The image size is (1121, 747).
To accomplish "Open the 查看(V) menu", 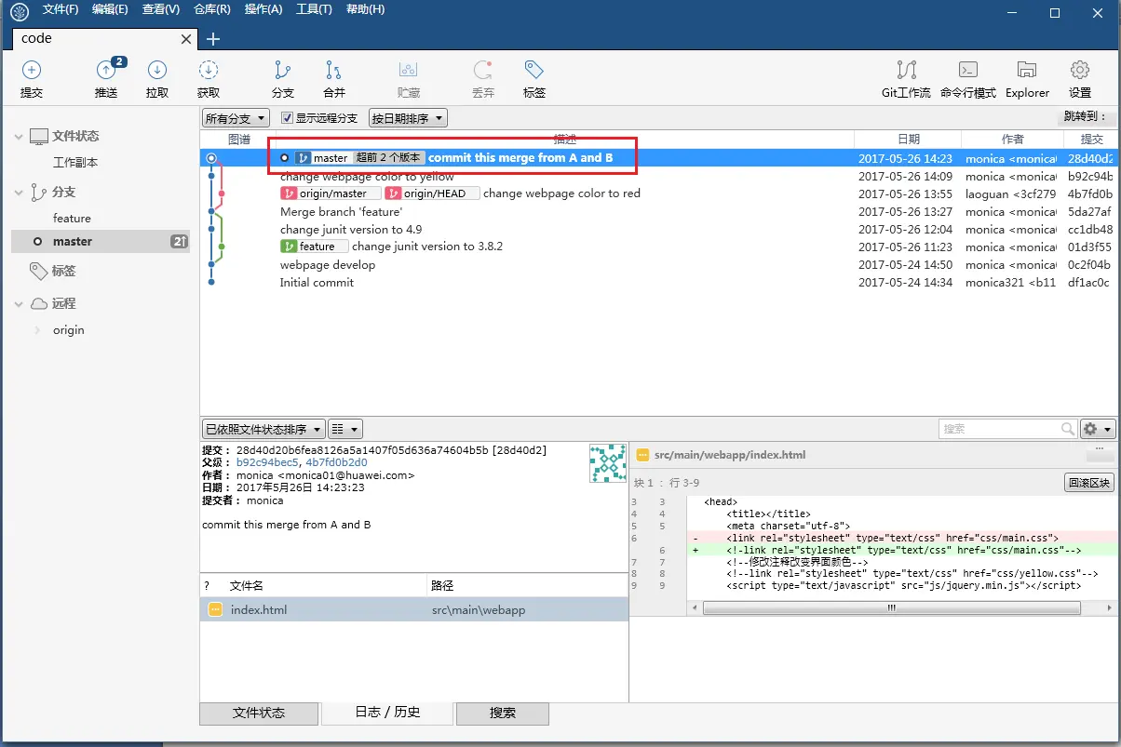I will point(160,8).
